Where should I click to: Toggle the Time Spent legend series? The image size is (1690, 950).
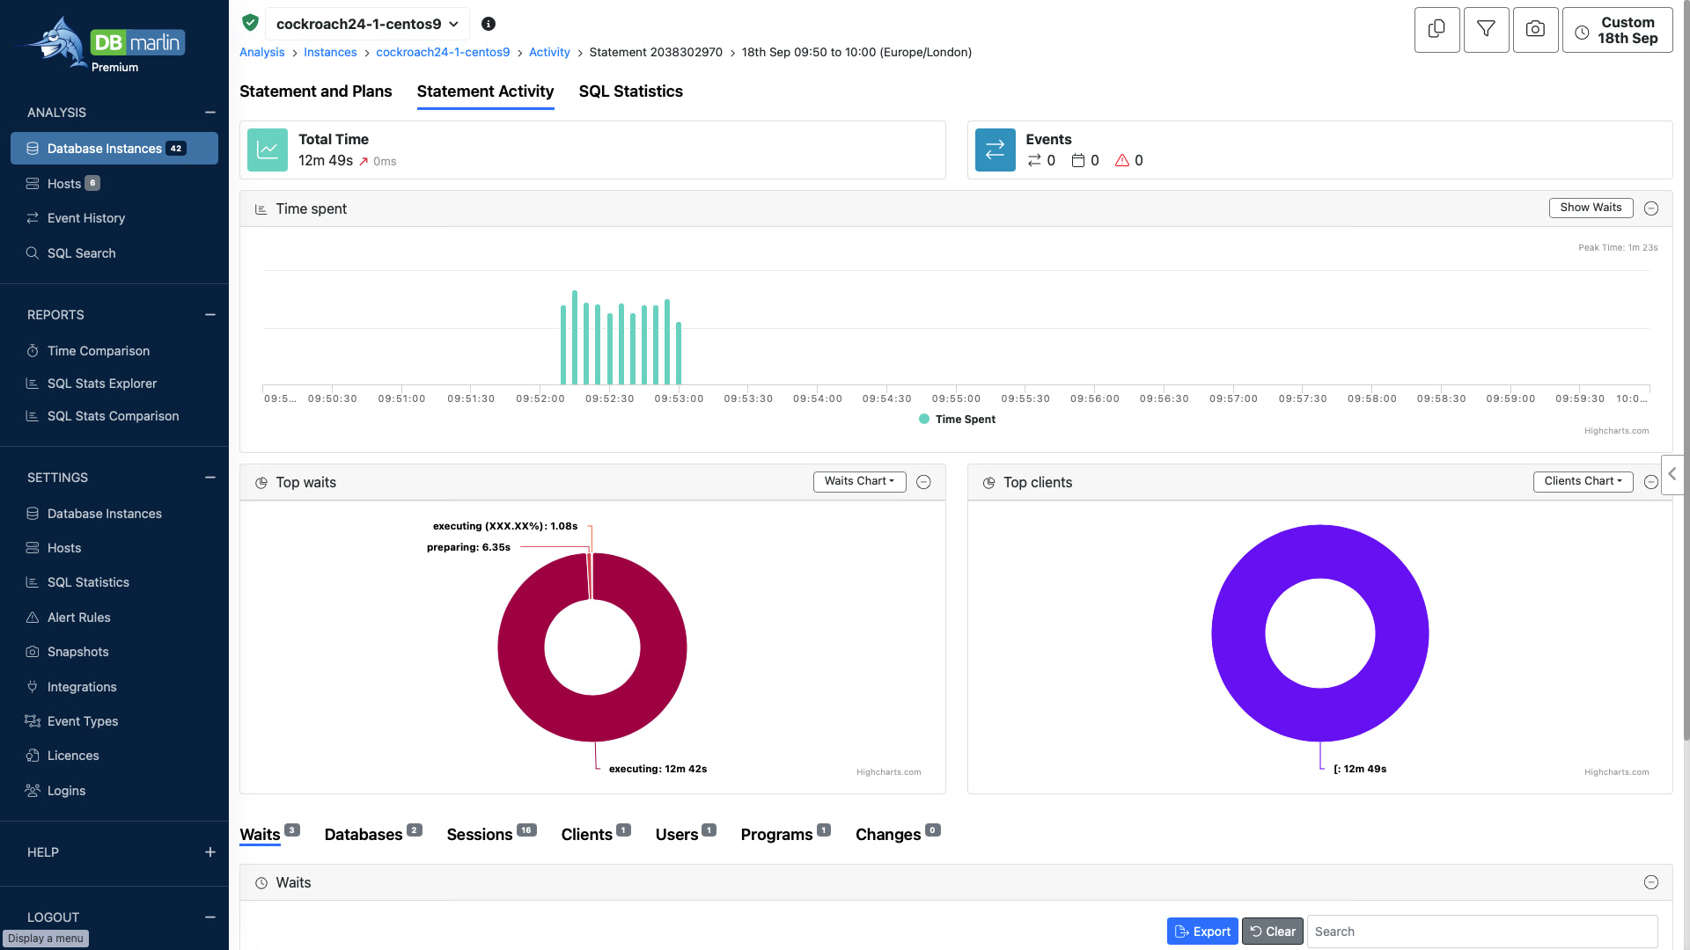(x=957, y=419)
